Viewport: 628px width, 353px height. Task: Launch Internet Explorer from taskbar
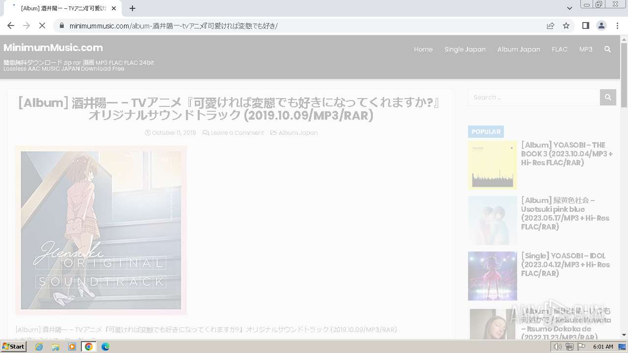pos(39,347)
